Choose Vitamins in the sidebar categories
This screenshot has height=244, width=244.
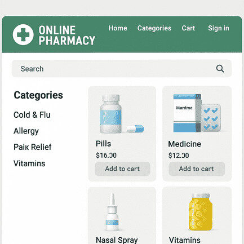(29, 163)
